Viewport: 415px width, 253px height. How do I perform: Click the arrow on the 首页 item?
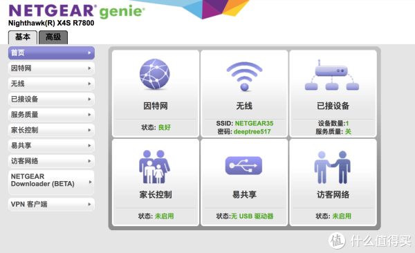[89, 53]
